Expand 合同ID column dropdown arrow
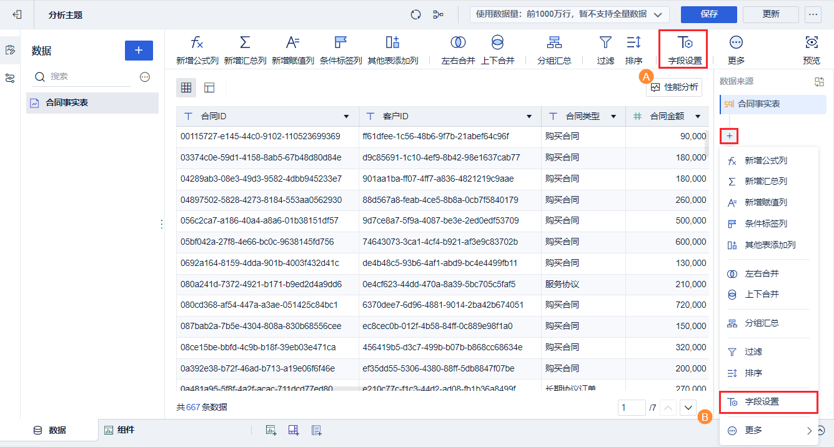 [x=347, y=117]
